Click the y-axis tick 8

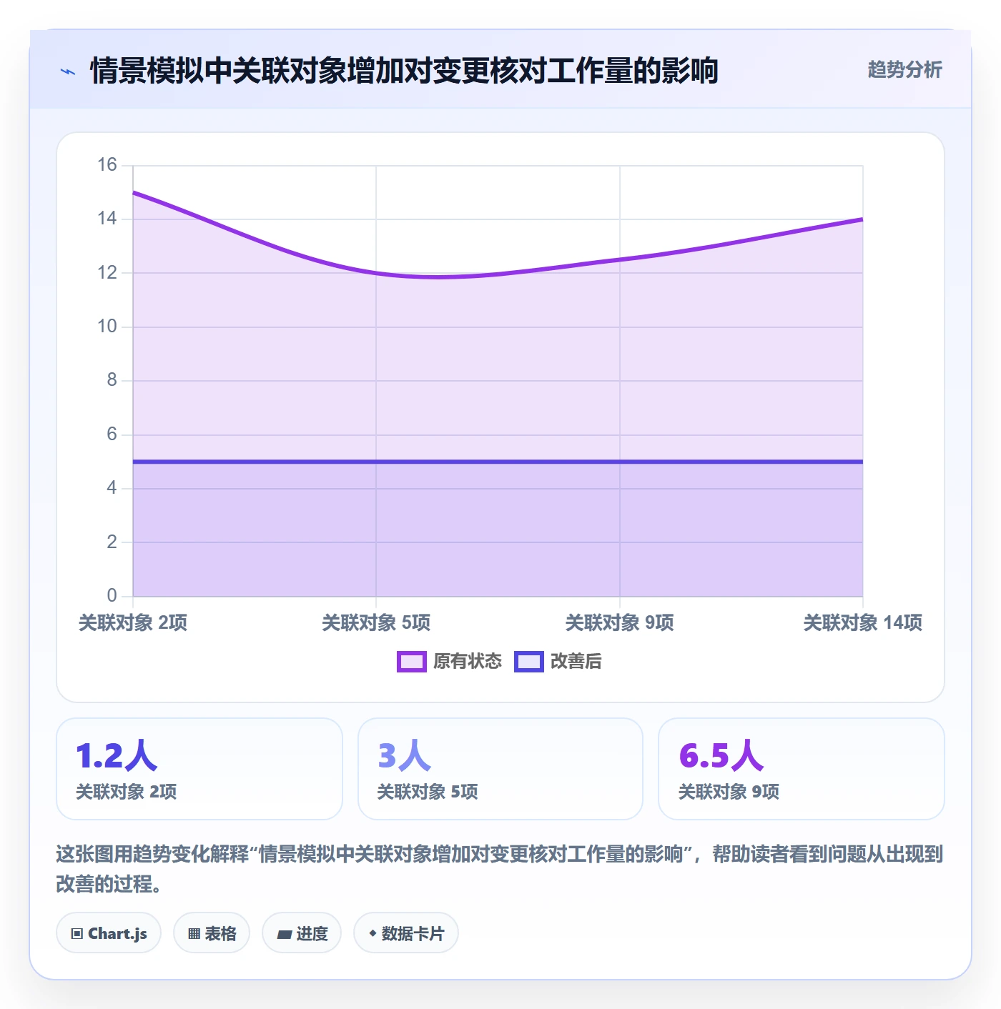pyautogui.click(x=112, y=380)
